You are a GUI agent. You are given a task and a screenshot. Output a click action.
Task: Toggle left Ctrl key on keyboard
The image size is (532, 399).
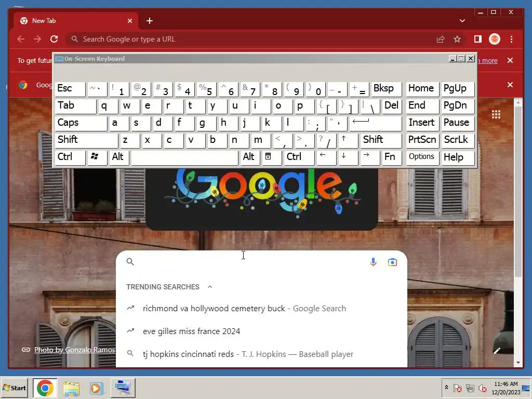pos(70,157)
